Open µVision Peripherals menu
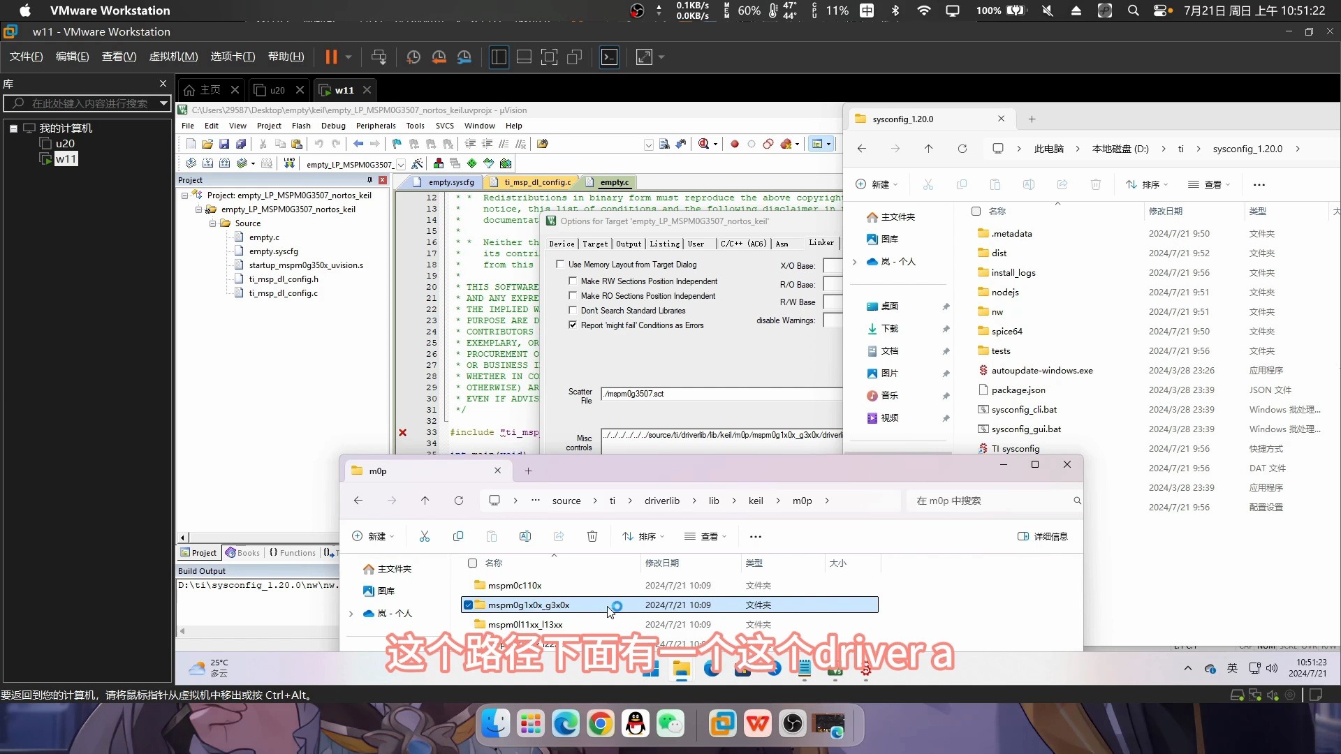The height and width of the screenshot is (754, 1341). [x=376, y=126]
